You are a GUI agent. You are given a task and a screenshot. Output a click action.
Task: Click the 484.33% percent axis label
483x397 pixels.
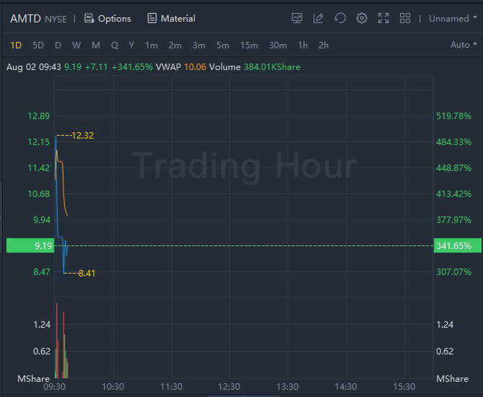(453, 142)
